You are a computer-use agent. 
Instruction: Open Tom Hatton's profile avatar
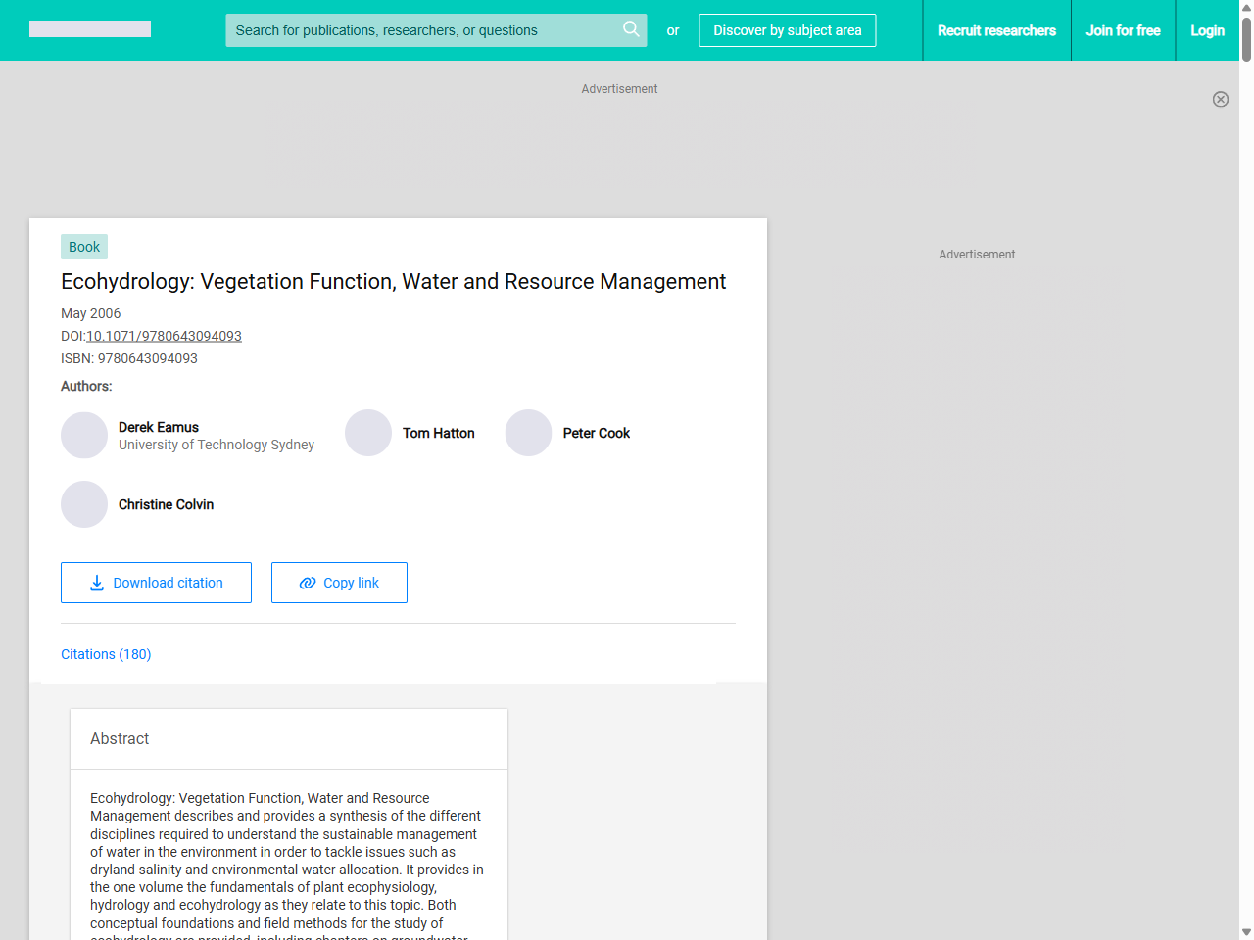coord(368,433)
